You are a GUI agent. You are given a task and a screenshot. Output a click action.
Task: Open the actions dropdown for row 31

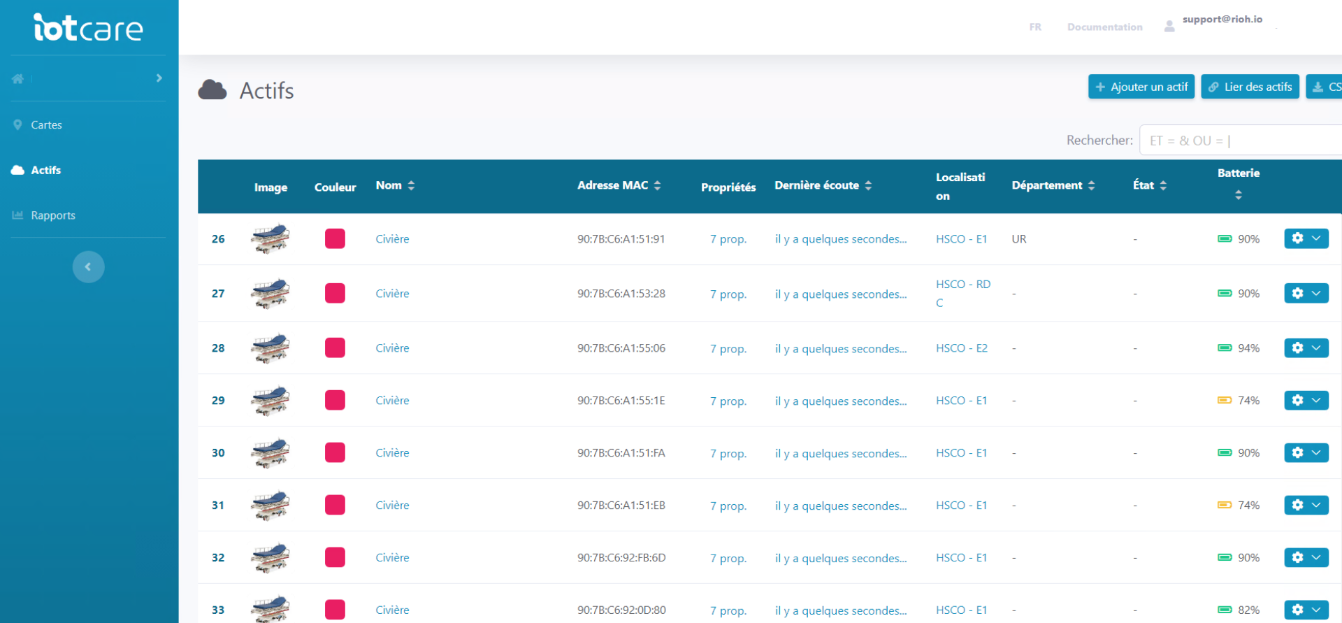(x=1316, y=505)
